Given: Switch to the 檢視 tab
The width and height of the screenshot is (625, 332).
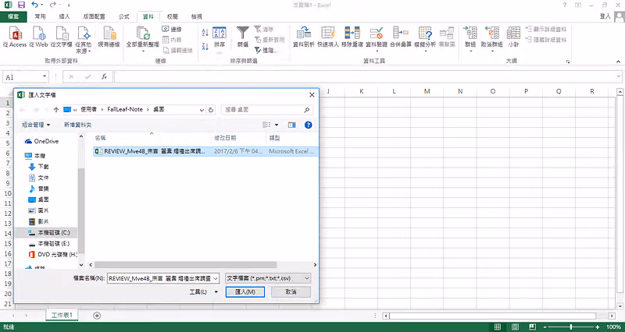Looking at the screenshot, I should pos(197,16).
